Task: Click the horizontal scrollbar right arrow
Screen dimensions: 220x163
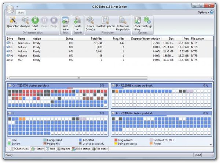Action: [212, 78]
